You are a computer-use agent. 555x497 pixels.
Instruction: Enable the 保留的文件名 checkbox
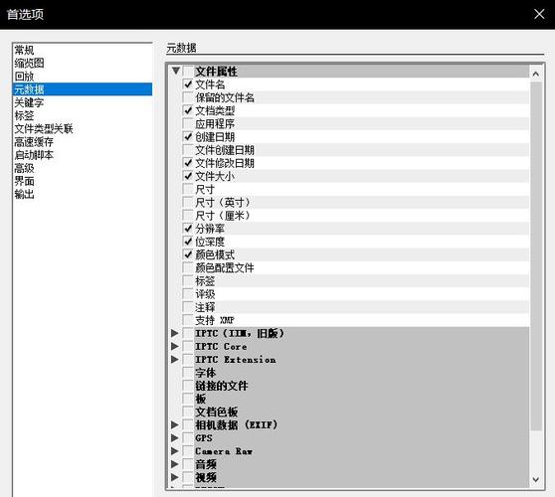point(188,97)
